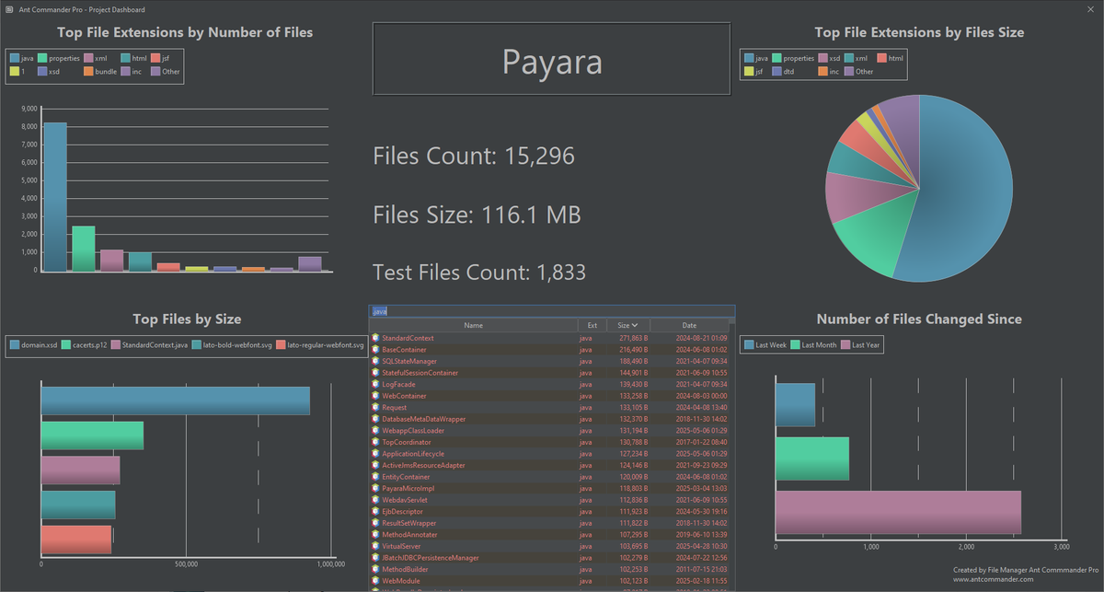Click BaseContainer date 2024-06-08 01:02

[701, 350]
